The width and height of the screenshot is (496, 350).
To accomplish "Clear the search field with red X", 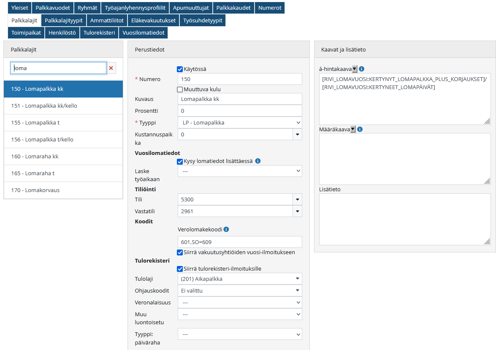I will [x=111, y=68].
